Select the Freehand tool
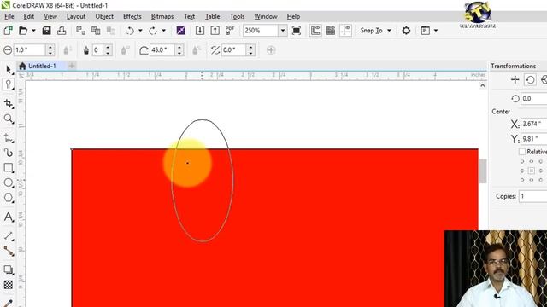 click(9, 138)
